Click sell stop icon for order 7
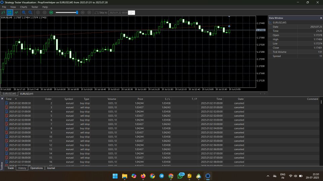 tap(7, 124)
